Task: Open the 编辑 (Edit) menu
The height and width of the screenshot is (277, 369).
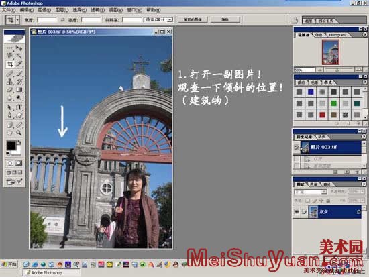Action: [27, 10]
